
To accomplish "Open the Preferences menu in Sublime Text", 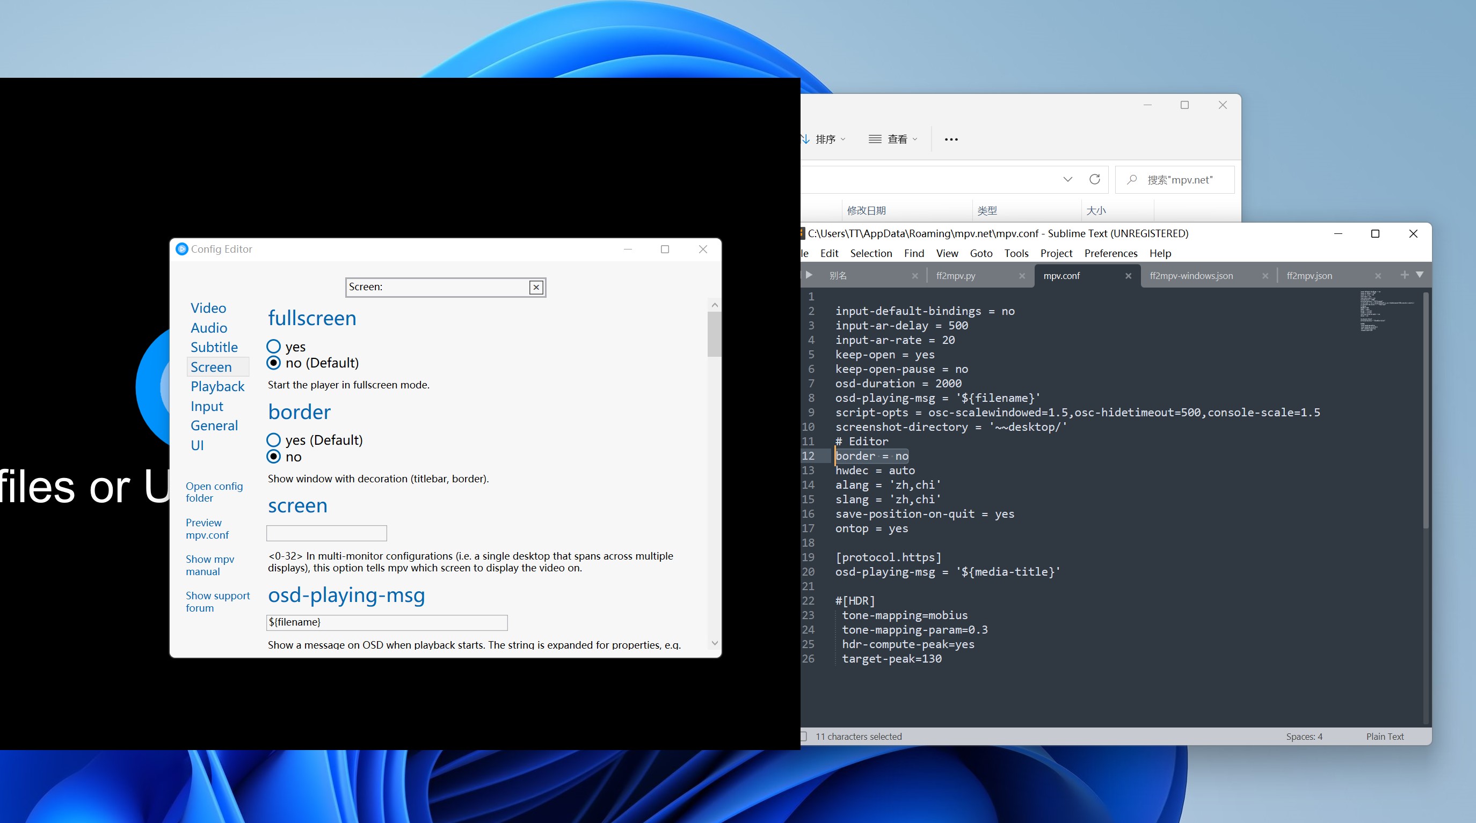I will [x=1110, y=253].
